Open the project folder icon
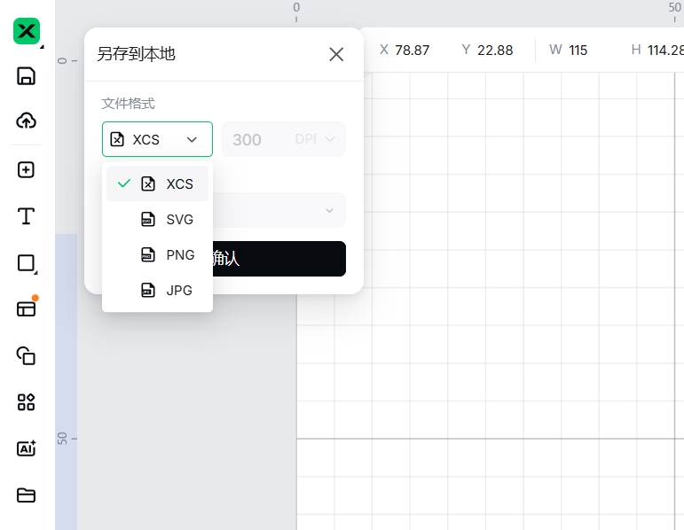 tap(27, 495)
